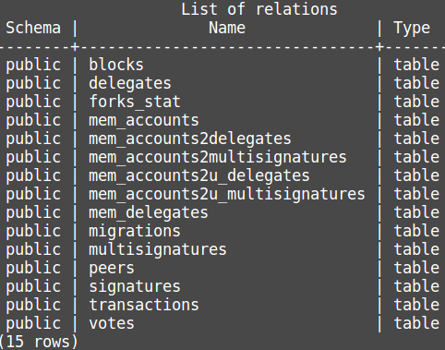Click on 'forks_stat' table entry
This screenshot has width=445, height=350.
click(135, 102)
